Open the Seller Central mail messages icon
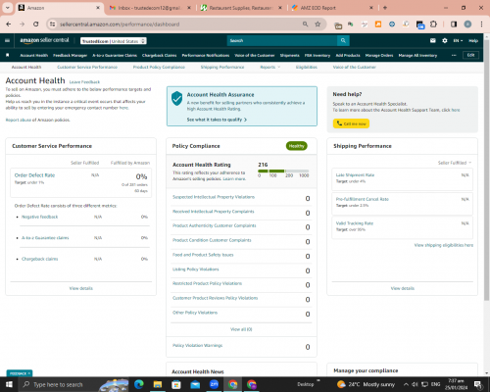490x392 pixels. pos(433,40)
